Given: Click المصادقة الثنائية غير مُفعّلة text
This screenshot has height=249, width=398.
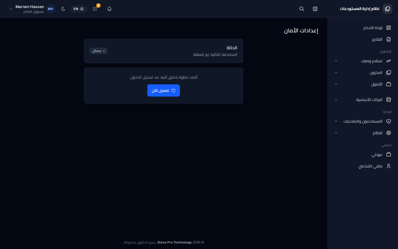Looking at the screenshot, I should click(215, 55).
